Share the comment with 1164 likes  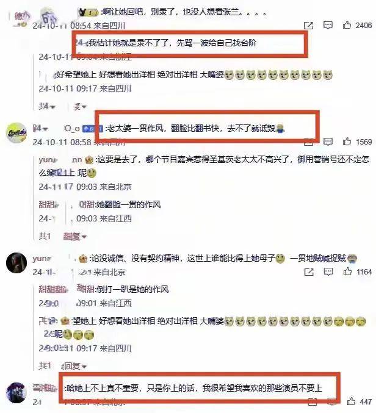[x=309, y=272]
